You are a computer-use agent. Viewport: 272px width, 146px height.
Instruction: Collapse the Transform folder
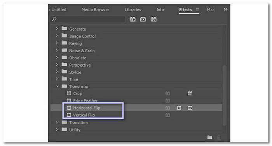coord(57,86)
